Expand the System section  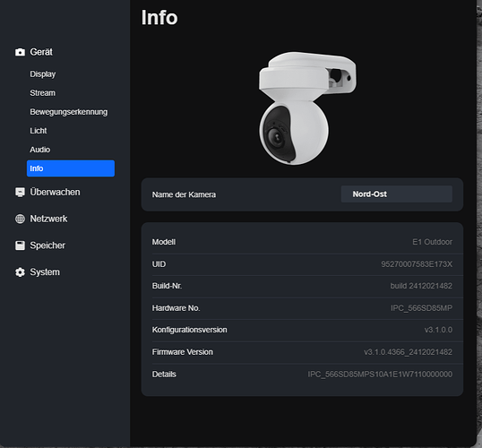pyautogui.click(x=45, y=272)
